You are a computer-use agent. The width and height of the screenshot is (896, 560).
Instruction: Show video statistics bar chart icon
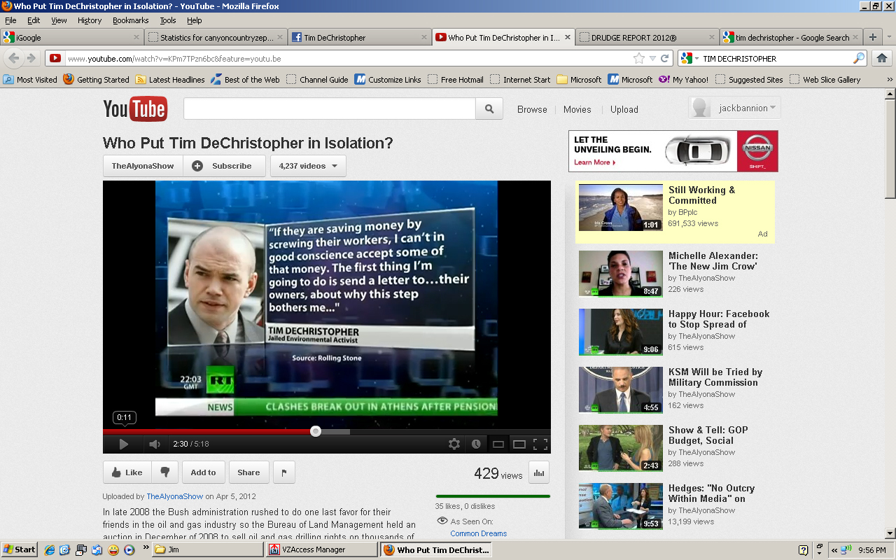[x=538, y=472]
